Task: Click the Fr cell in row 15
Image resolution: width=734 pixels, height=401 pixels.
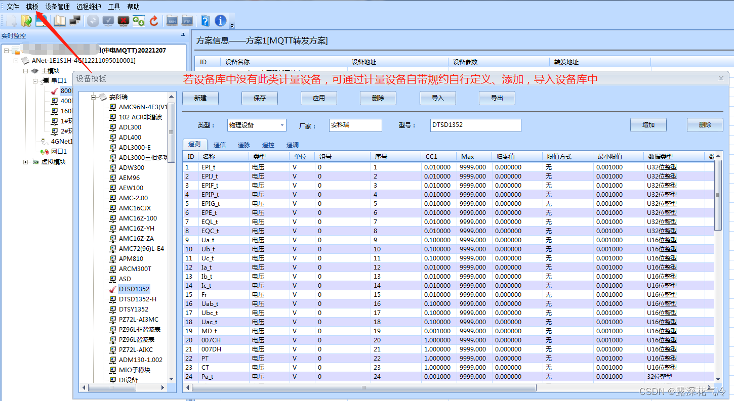Action: (224, 294)
